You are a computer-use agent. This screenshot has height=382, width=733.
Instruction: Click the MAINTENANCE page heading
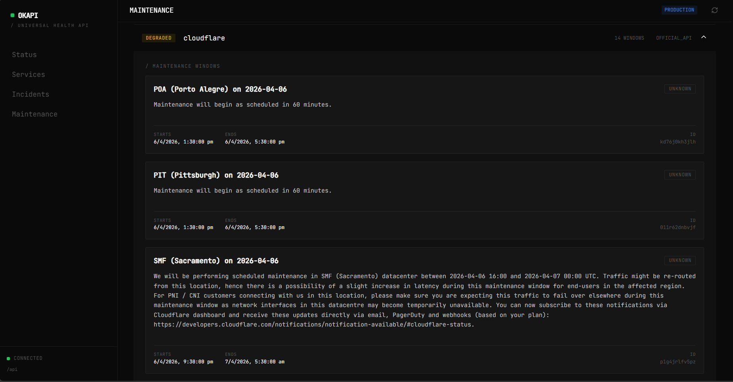point(151,10)
